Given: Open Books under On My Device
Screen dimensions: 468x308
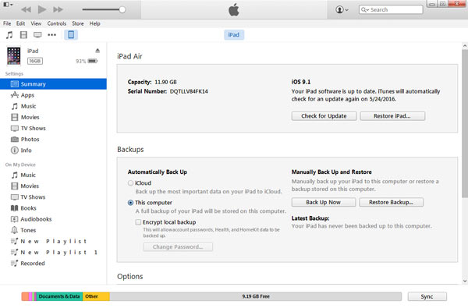Looking at the screenshot, I should (x=53, y=208).
